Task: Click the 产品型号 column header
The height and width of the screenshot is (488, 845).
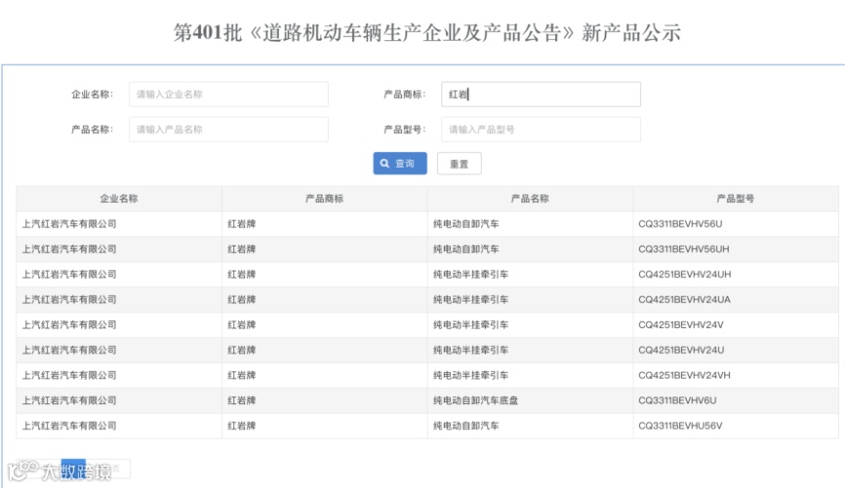Action: tap(736, 199)
